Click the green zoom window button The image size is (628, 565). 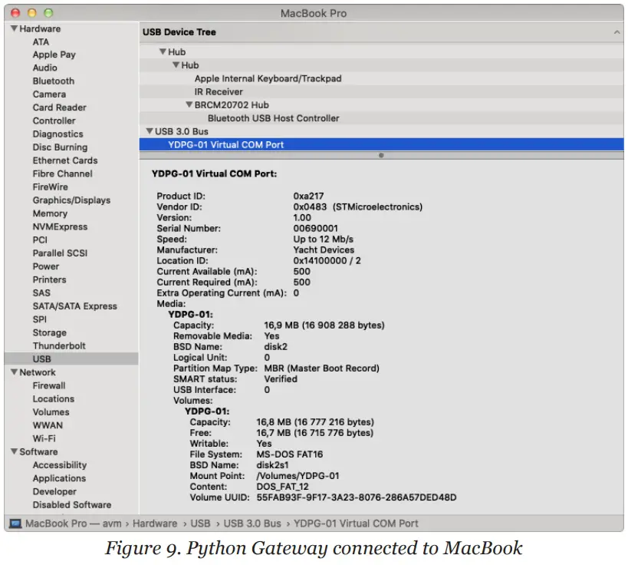pyautogui.click(x=48, y=13)
